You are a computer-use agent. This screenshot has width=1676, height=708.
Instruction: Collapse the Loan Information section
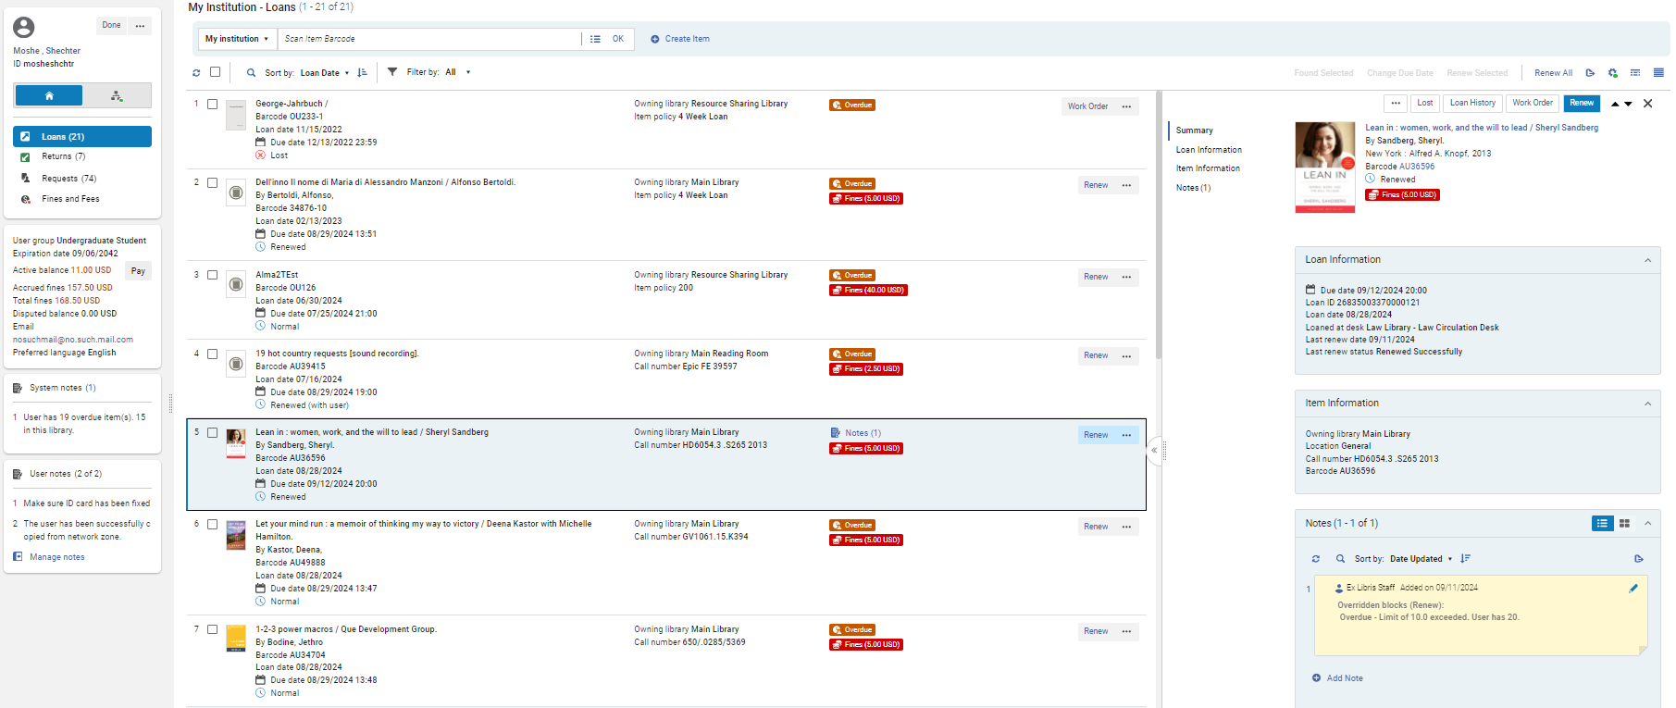[1647, 260]
